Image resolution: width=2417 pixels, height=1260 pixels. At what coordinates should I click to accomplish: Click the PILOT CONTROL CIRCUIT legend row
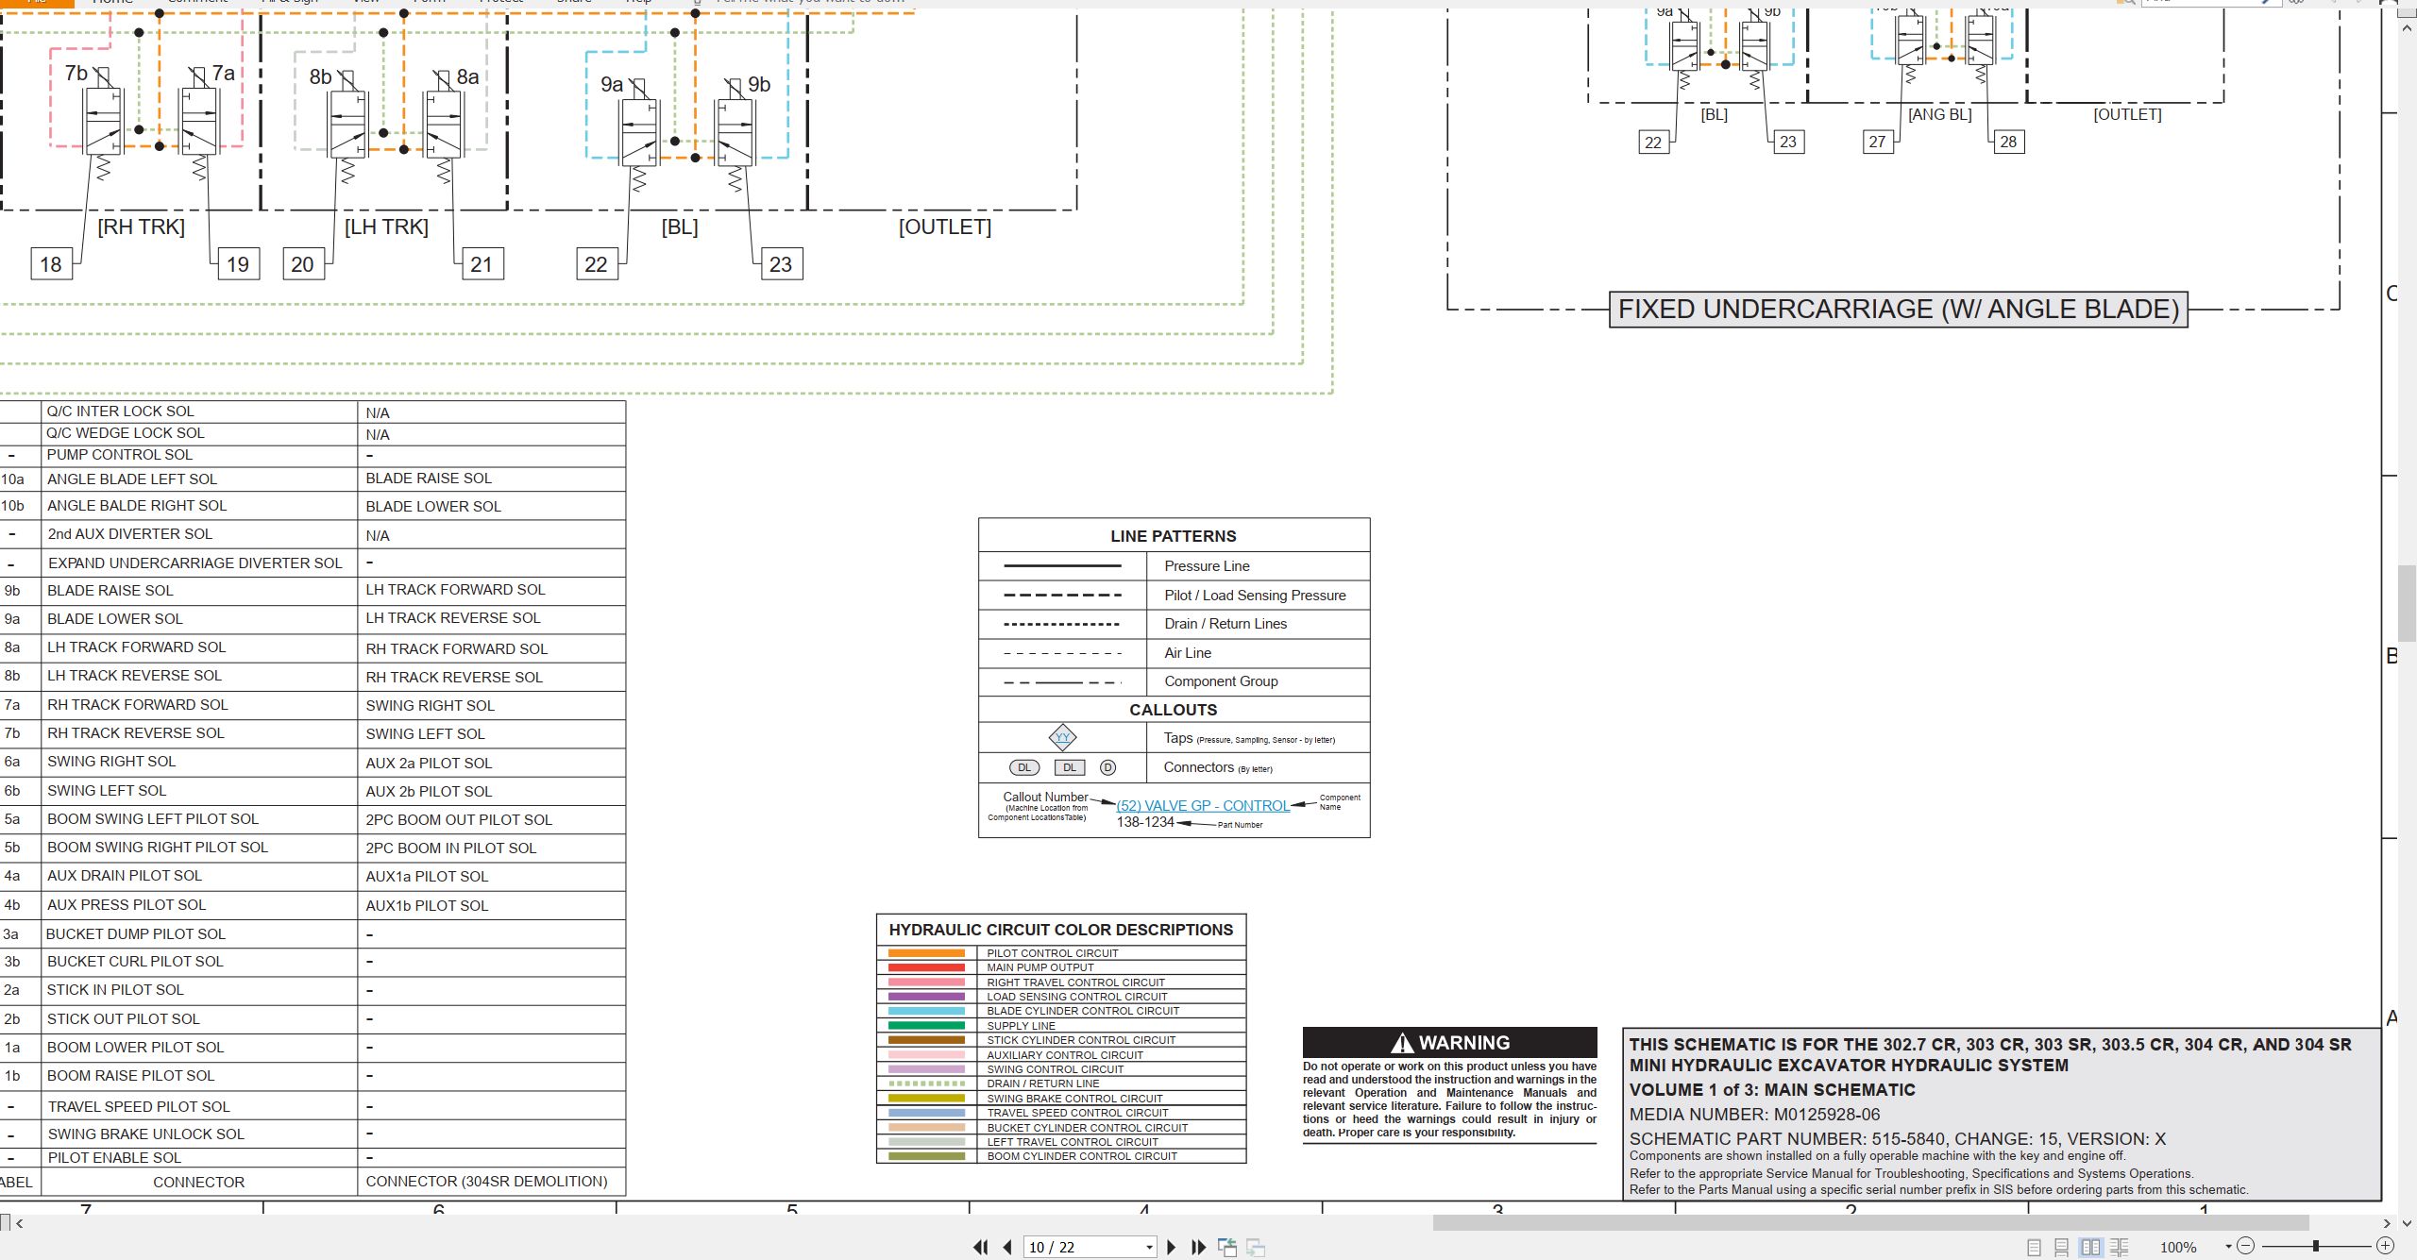pos(1061,953)
